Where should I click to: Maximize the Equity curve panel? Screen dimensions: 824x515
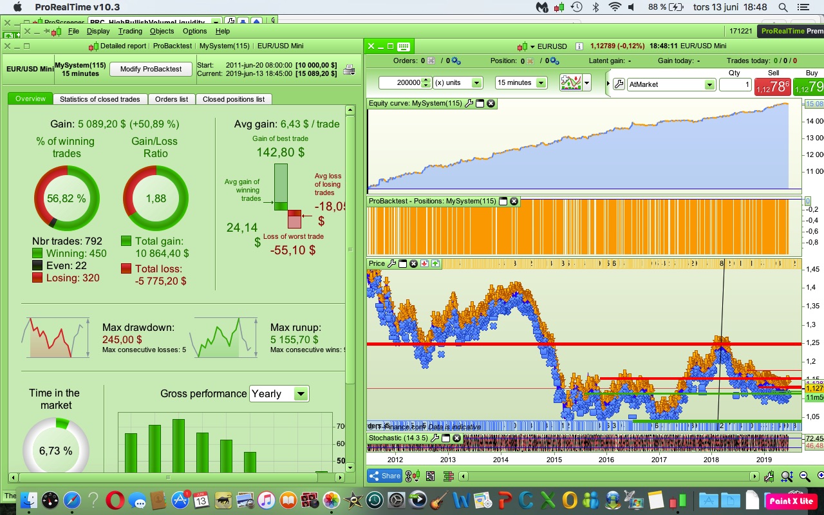click(x=480, y=103)
